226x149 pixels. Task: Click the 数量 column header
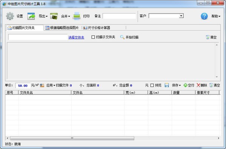point(183,93)
